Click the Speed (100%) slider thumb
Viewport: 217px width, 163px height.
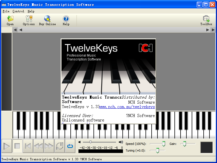tap(164, 144)
